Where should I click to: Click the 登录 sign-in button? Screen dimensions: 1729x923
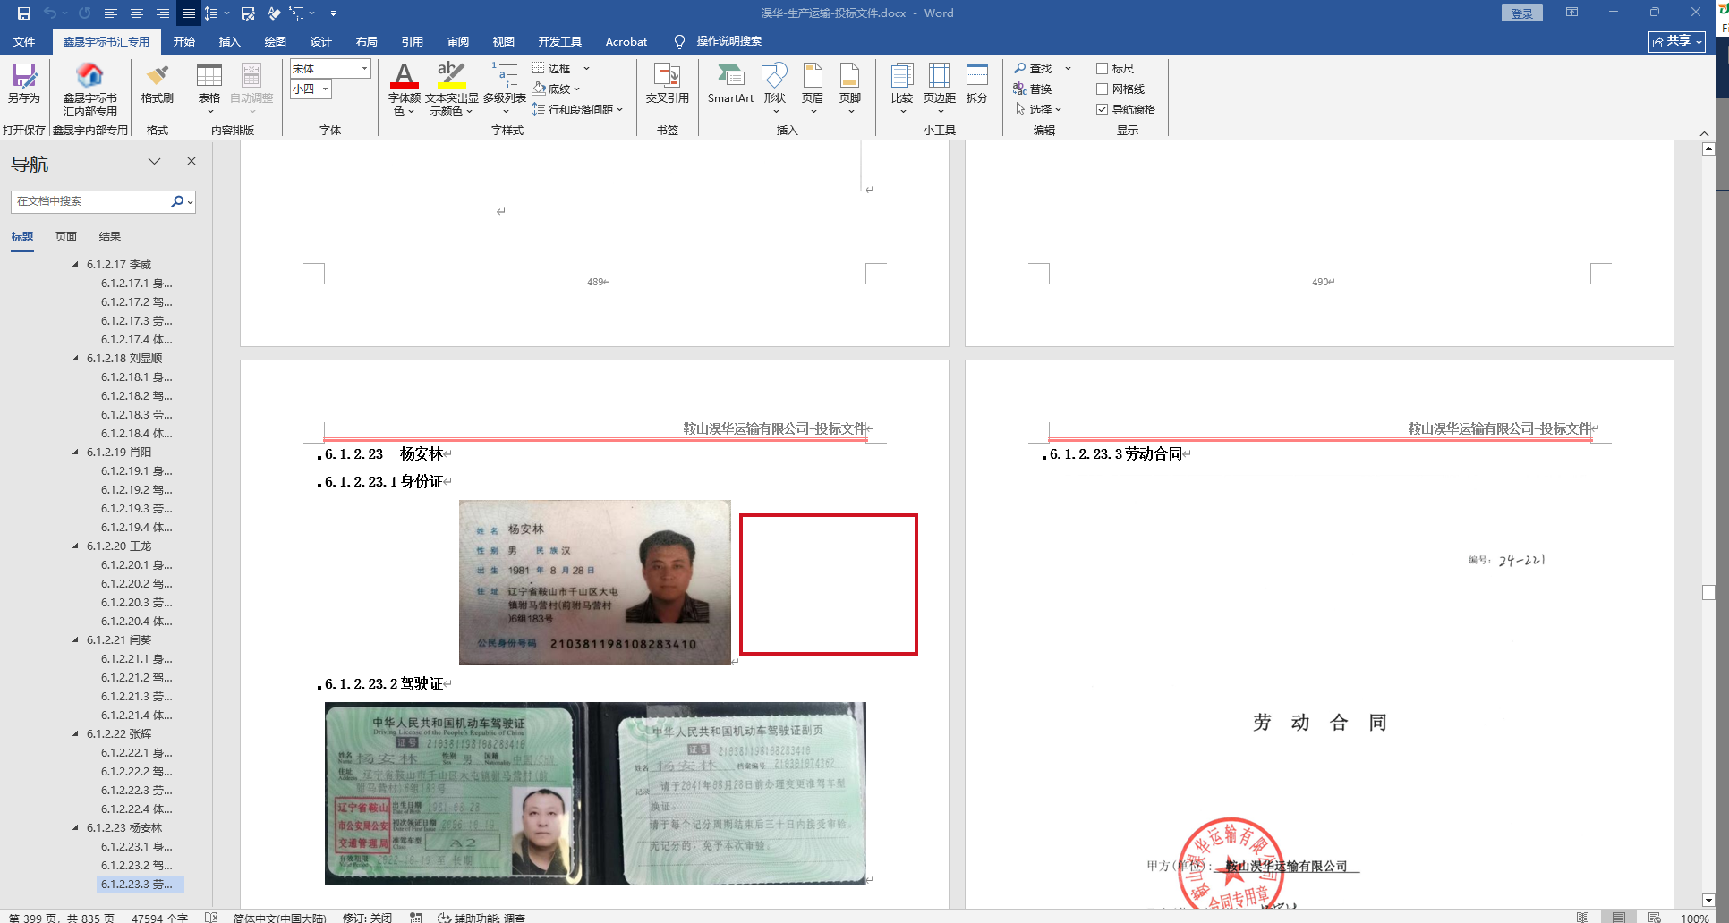[x=1522, y=13]
